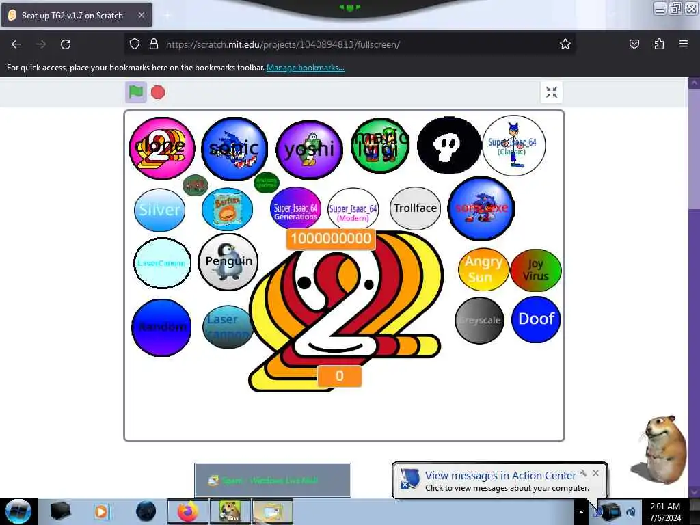View site security via padlock icon

tap(154, 44)
